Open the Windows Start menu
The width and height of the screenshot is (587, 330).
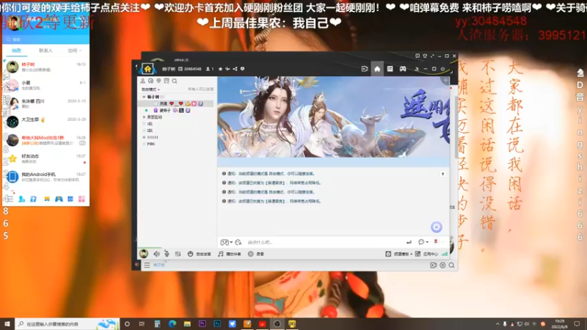7,323
